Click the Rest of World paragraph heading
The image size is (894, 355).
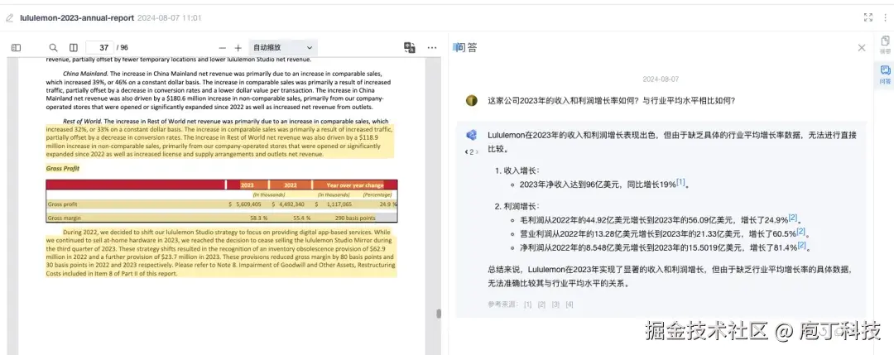82,122
